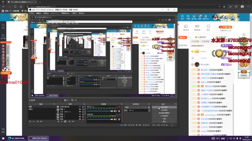The height and width of the screenshot is (141, 252).
Task: Pop out the Audio Mixer dock panel
Action: pyautogui.click(x=122, y=104)
